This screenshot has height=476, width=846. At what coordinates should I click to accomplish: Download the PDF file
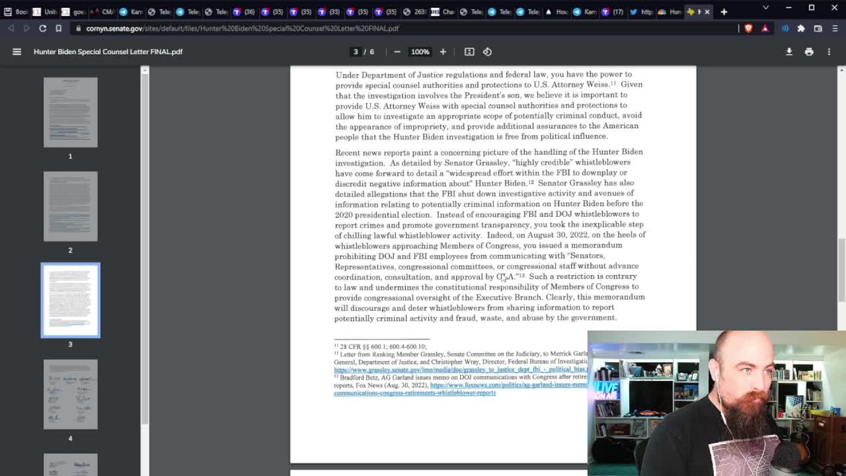(x=789, y=52)
